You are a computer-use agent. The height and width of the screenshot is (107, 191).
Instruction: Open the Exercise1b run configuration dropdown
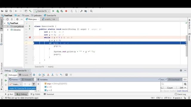tap(42, 11)
